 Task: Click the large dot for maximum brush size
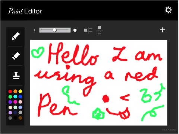coord(75,30)
